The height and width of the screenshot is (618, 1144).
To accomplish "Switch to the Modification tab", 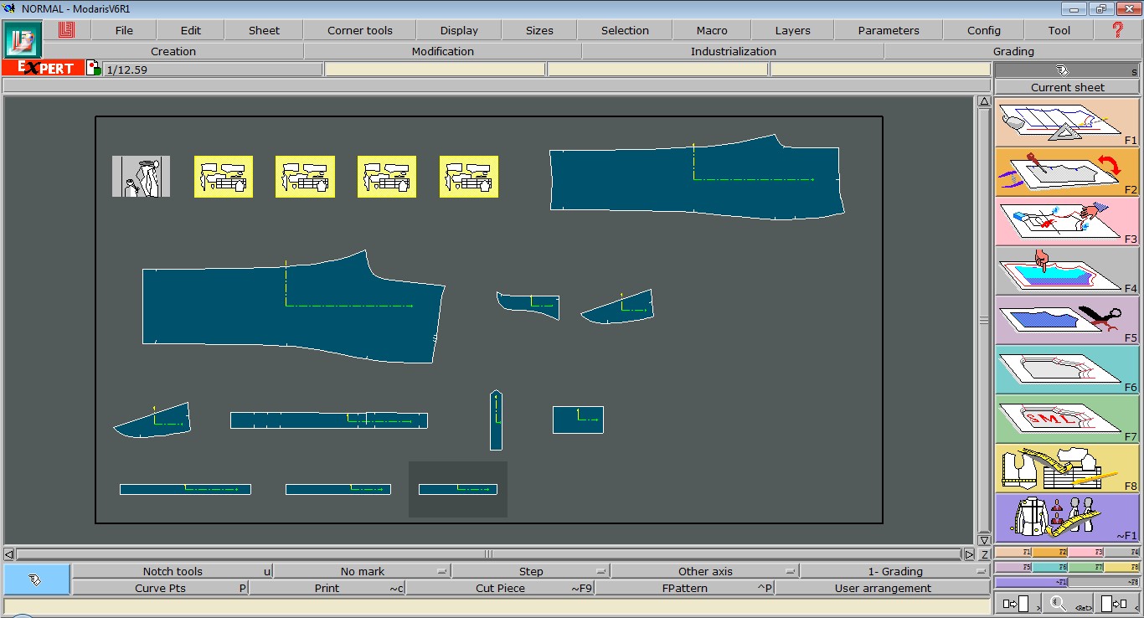I will pyautogui.click(x=442, y=51).
